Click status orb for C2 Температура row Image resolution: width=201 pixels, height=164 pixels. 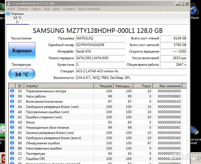pyautogui.click(x=12, y=153)
